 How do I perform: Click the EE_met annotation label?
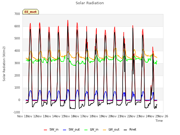click(x=31, y=12)
